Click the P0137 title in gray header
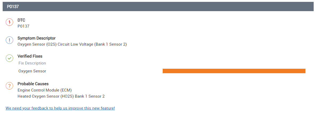This screenshot has width=315, height=117. pyautogui.click(x=13, y=7)
